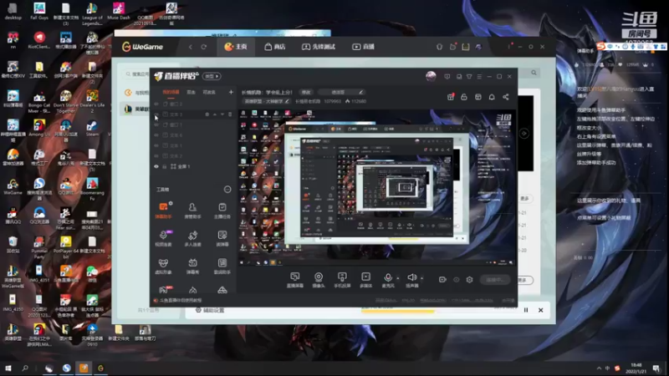This screenshot has width=669, height=376.
Task: Open the 弹幕助手 tool in the toolbox
Action: click(x=163, y=211)
